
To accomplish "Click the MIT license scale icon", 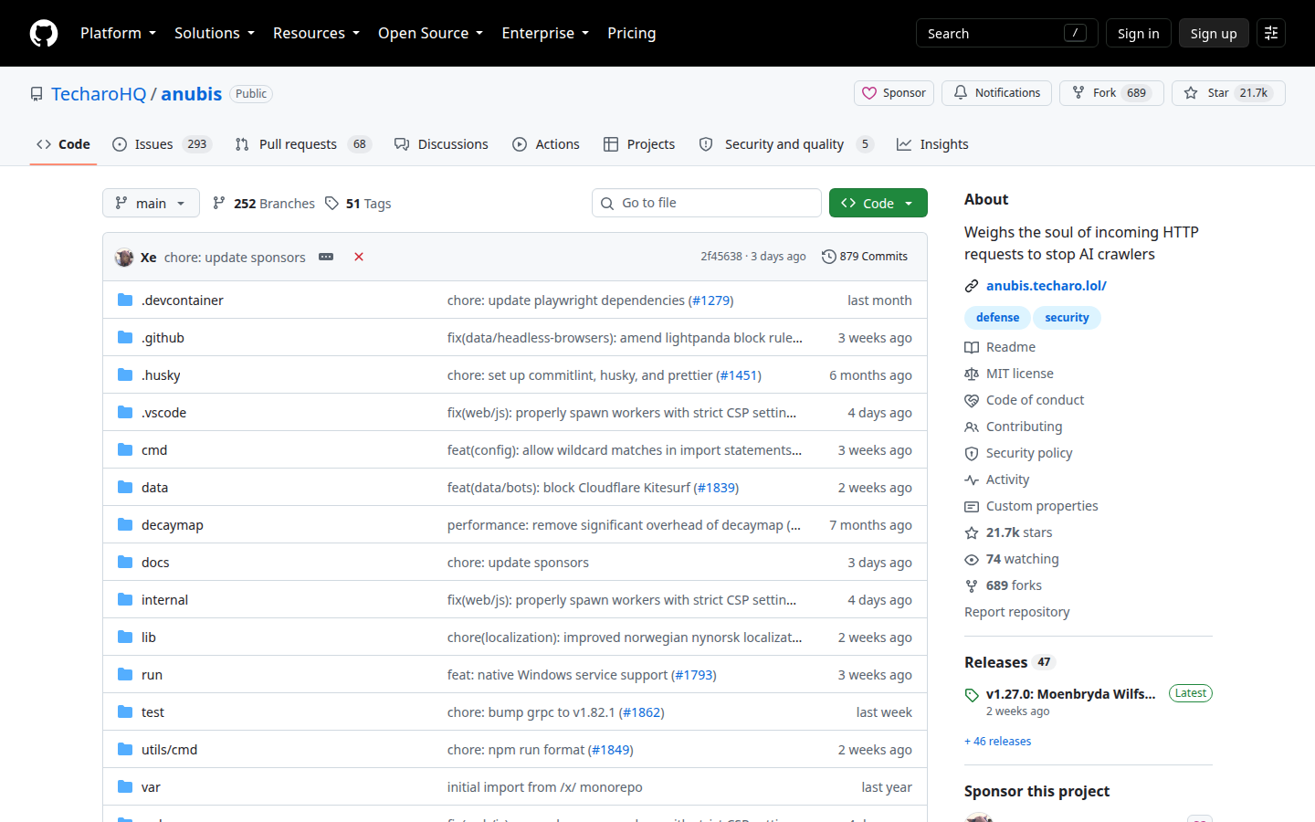I will click(972, 374).
